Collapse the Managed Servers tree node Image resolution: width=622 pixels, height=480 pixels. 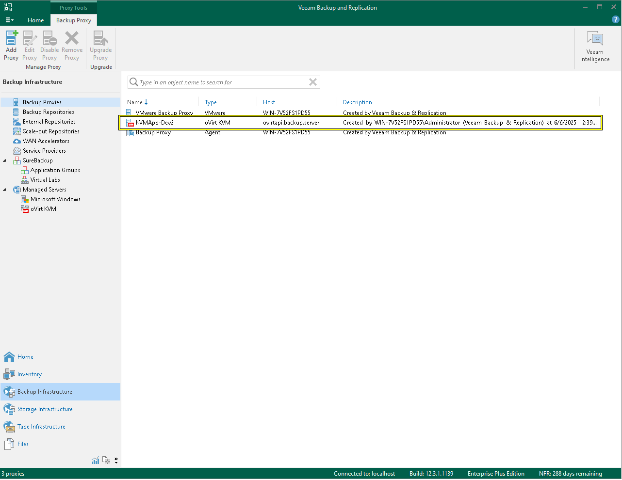point(5,190)
